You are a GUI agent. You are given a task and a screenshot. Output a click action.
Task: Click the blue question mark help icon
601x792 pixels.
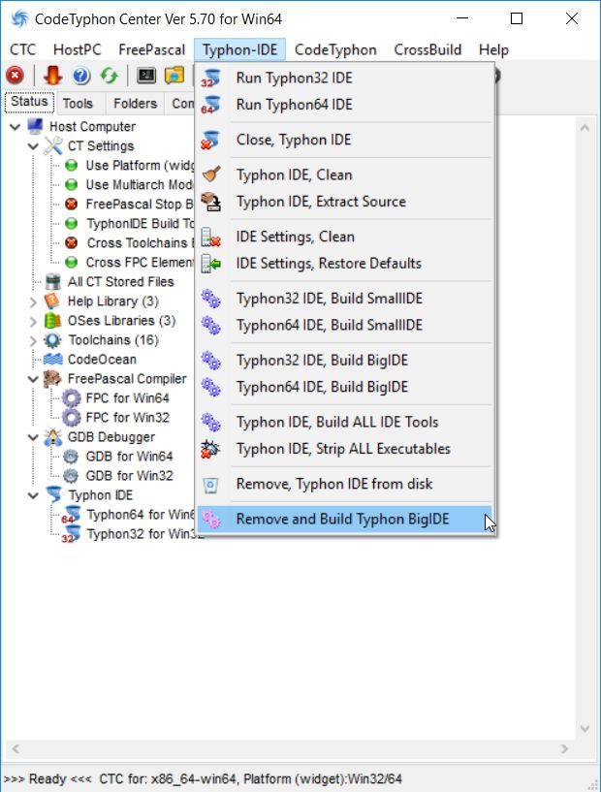81,76
